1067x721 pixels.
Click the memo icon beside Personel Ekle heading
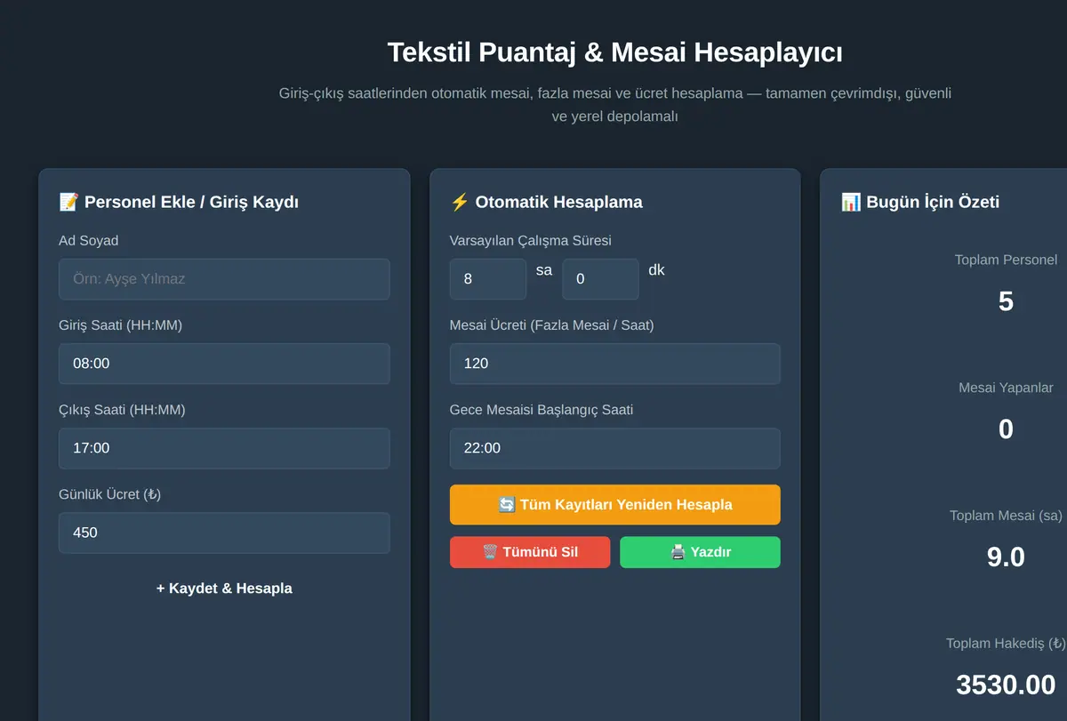point(68,202)
